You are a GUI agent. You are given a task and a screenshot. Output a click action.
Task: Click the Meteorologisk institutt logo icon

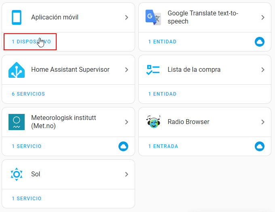tap(17, 122)
